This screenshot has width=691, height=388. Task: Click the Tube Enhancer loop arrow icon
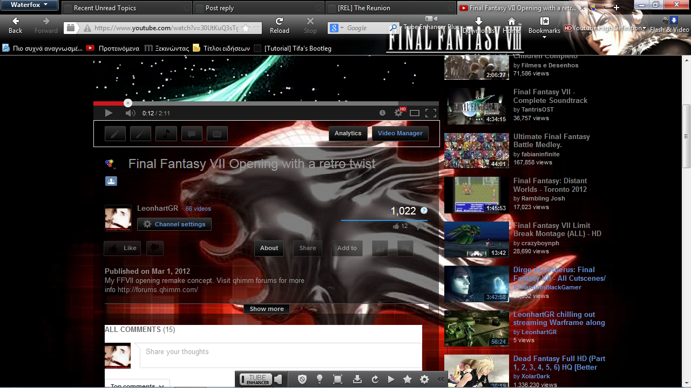pos(375,379)
